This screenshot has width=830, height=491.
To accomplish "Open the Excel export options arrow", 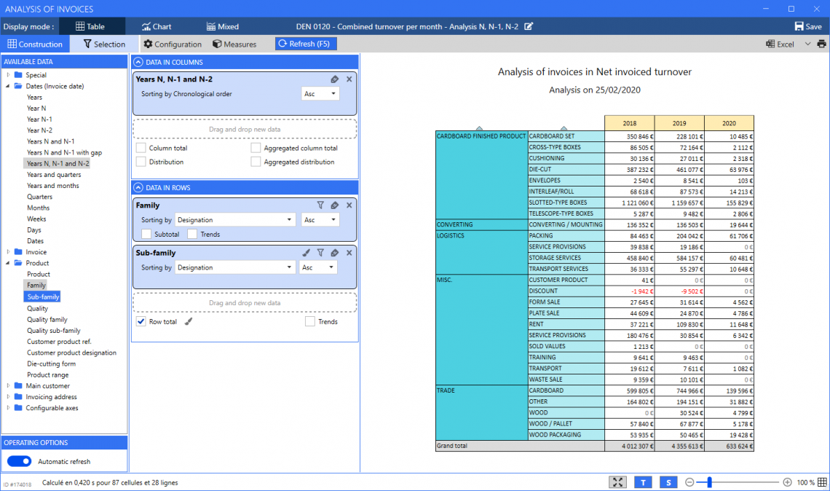I will [x=807, y=44].
